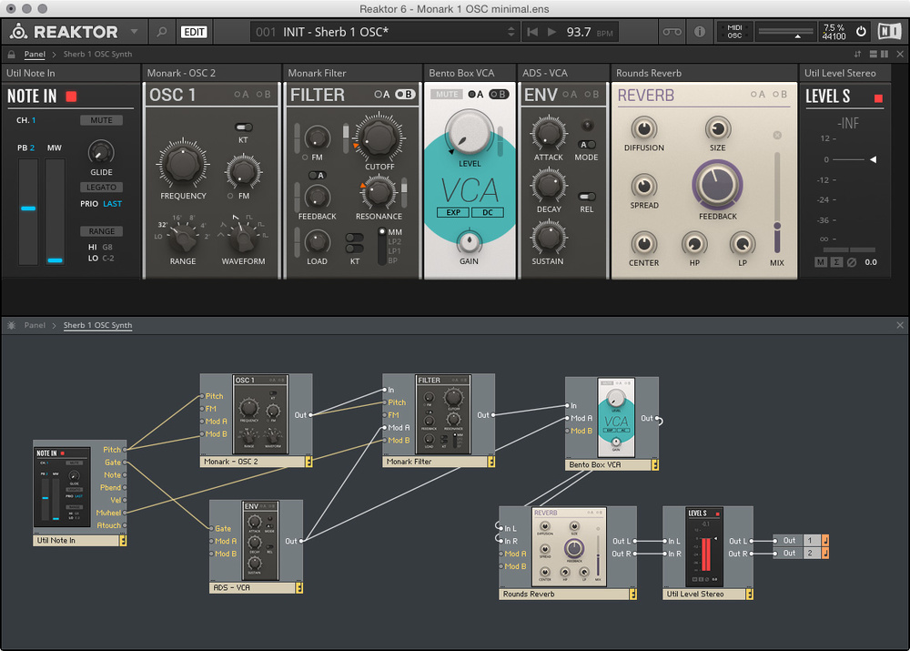Viewport: 910px width, 651px height.
Task: Toggle the REL switch in ENV
Action: point(587,197)
